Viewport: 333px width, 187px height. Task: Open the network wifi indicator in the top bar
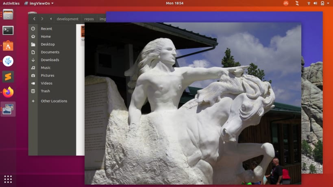click(309, 3)
